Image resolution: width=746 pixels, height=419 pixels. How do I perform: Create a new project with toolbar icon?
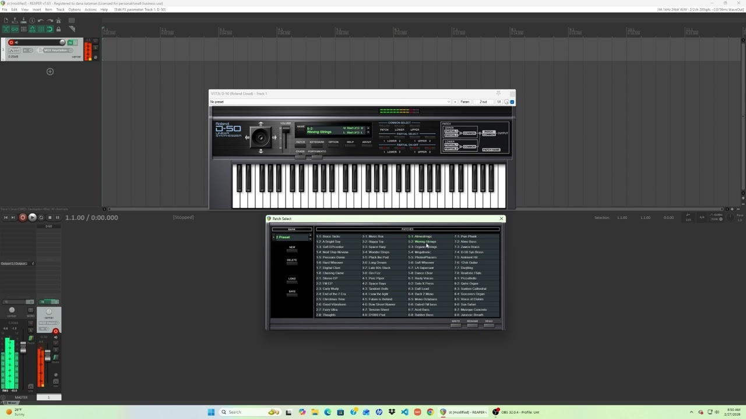click(x=6, y=20)
